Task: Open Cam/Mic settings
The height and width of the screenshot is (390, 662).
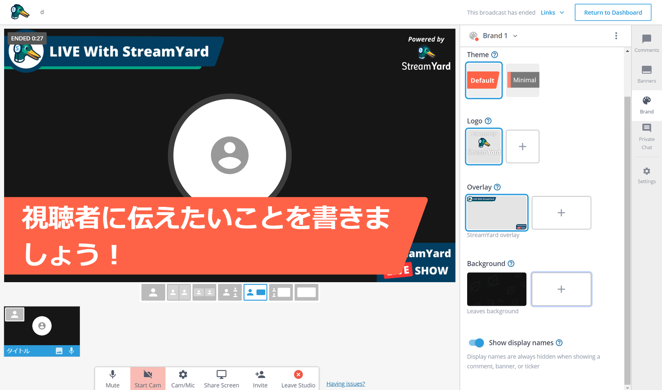Action: pos(183,379)
